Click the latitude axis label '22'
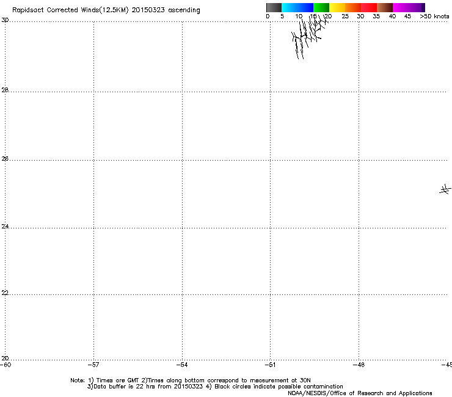 [x=5, y=293]
